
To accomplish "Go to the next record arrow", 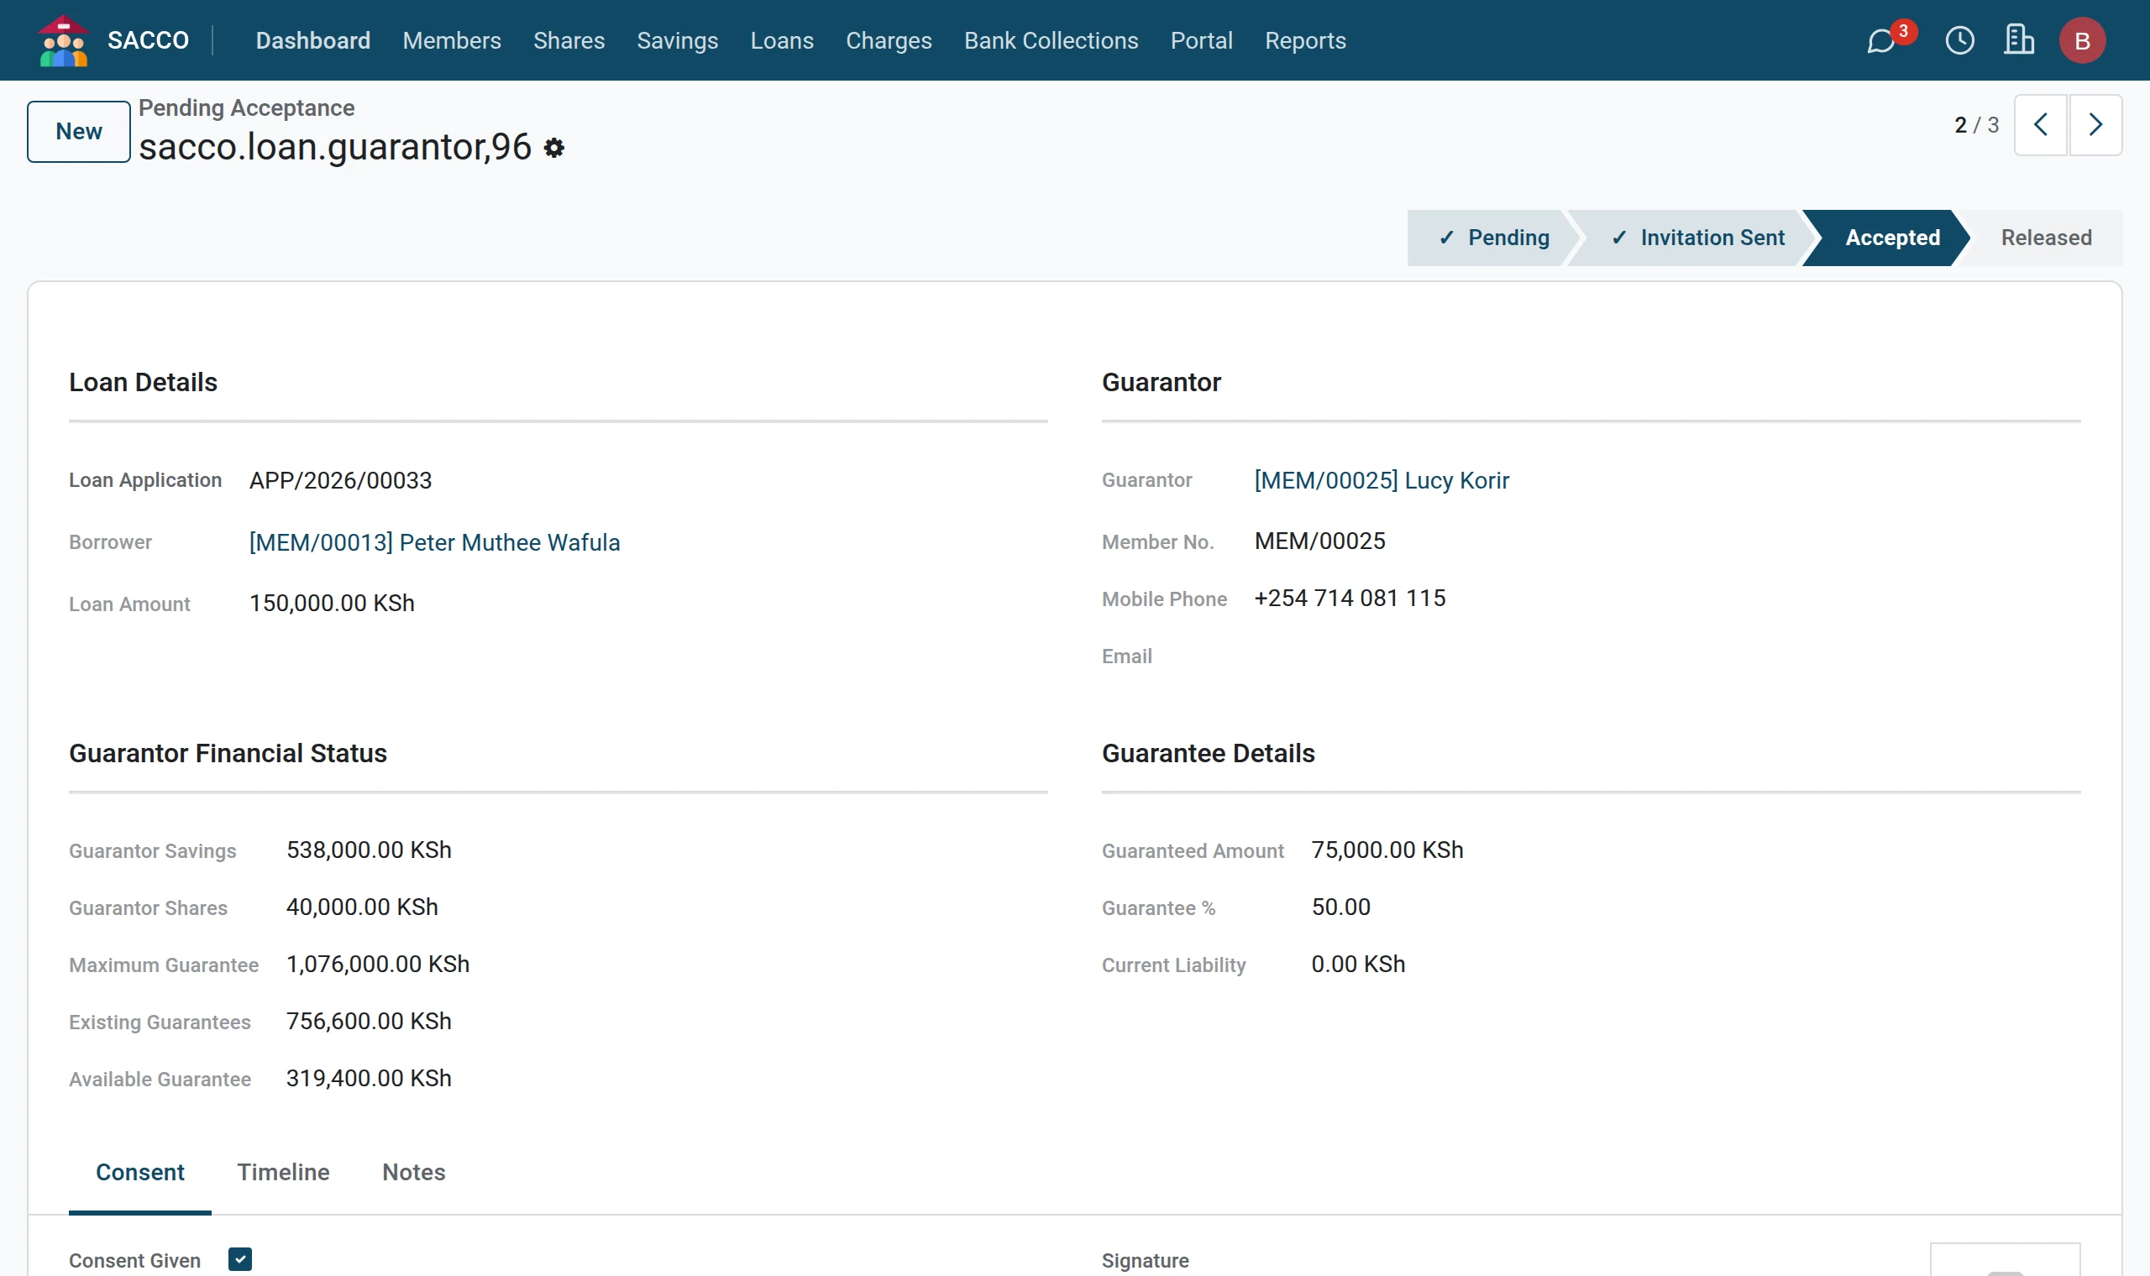I will coord(2095,125).
